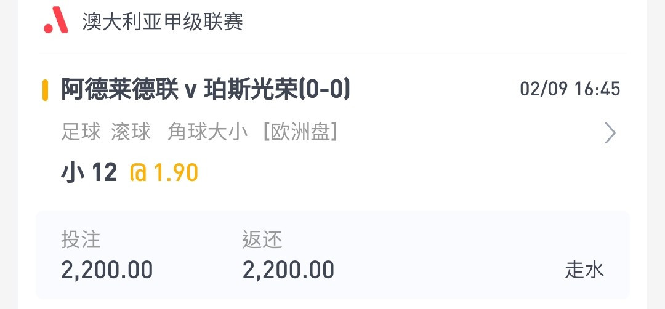Click the @ symbol before the odds
Viewport: 665px width, 309px height.
tap(139, 174)
